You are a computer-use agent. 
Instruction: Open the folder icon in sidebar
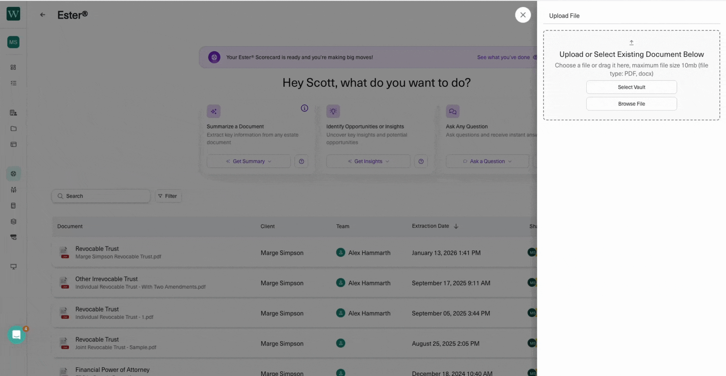[13, 128]
